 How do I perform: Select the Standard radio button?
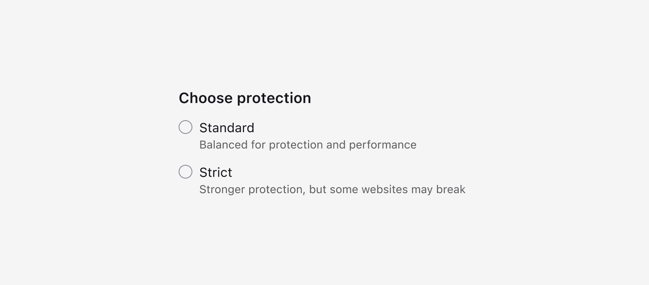point(185,127)
